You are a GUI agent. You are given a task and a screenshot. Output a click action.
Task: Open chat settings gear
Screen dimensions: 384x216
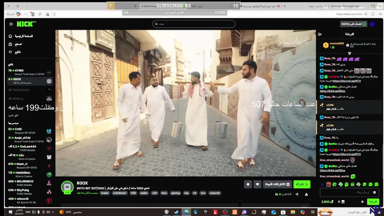[362, 202]
